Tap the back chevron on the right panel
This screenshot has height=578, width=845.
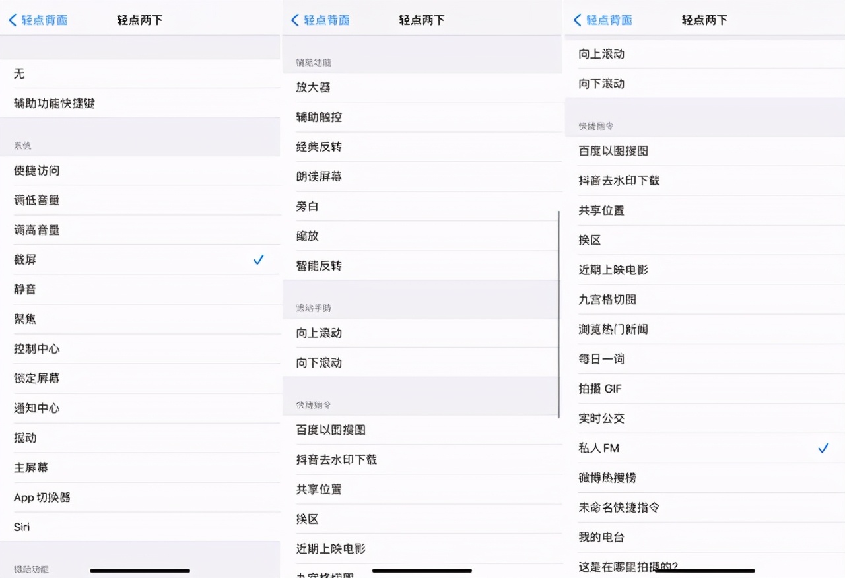pos(576,20)
